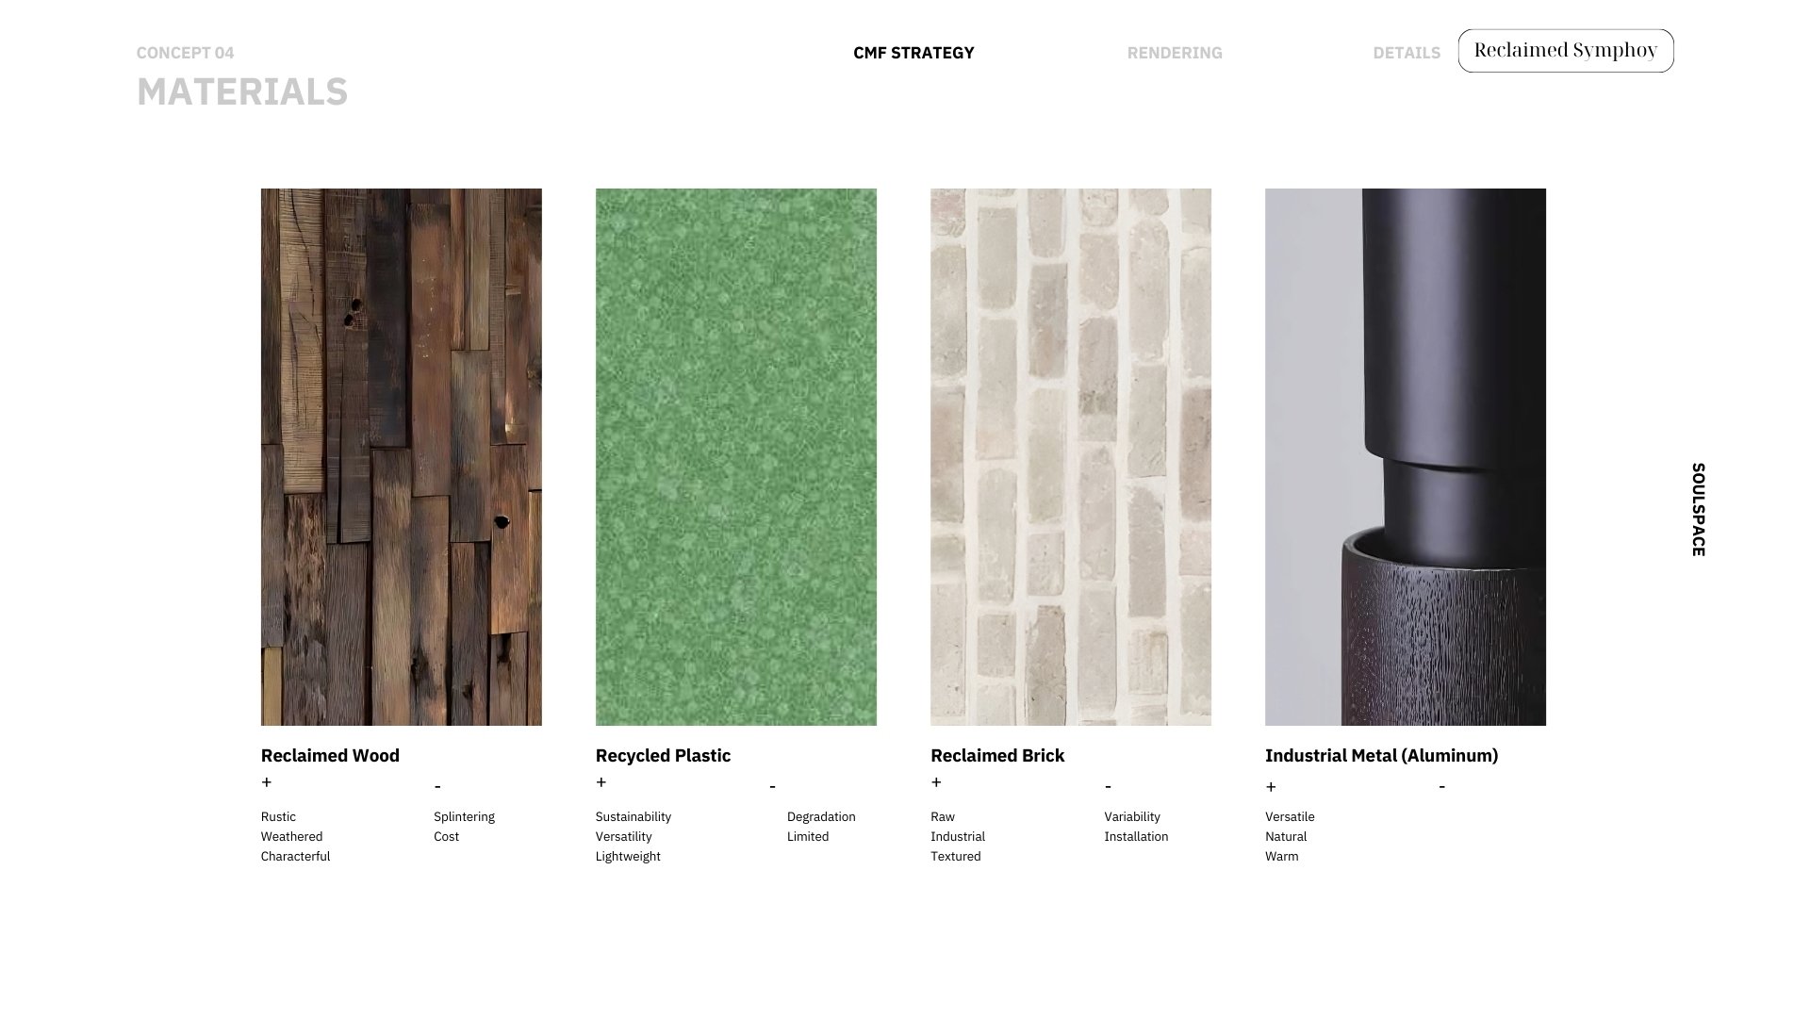This screenshot has width=1810, height=1018.
Task: Click the word Sustainability
Action: pyautogui.click(x=633, y=817)
